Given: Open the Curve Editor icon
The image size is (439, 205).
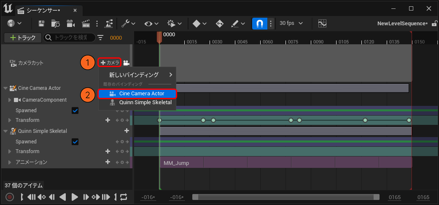Looking at the screenshot, I should (322, 23).
